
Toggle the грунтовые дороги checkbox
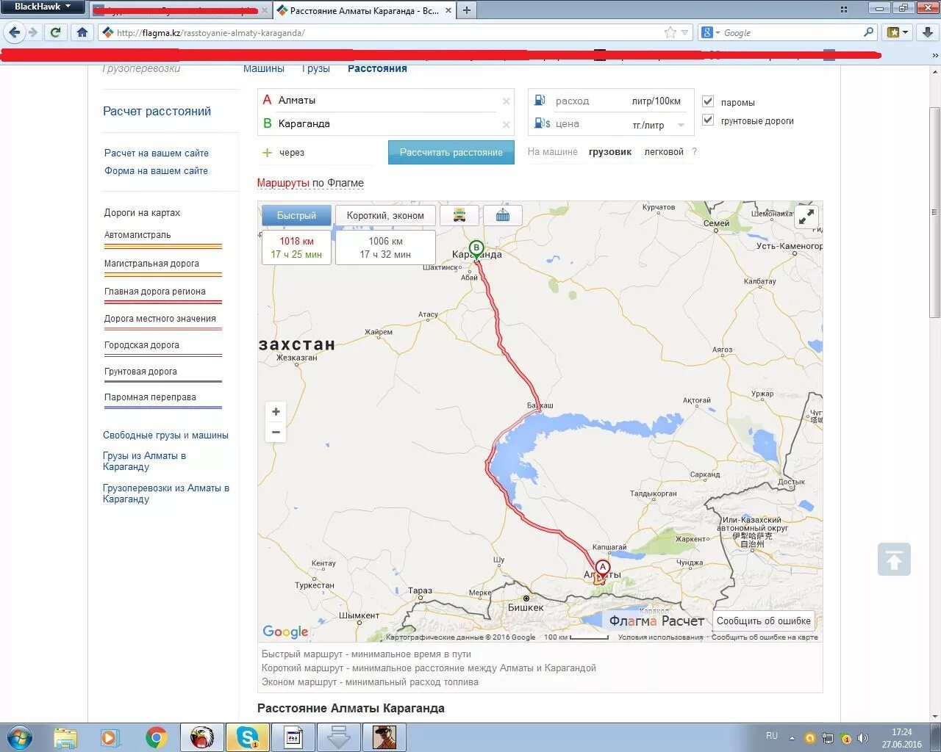click(x=708, y=120)
